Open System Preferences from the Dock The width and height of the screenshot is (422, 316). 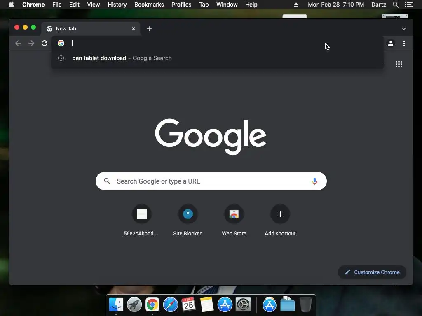[243, 305]
